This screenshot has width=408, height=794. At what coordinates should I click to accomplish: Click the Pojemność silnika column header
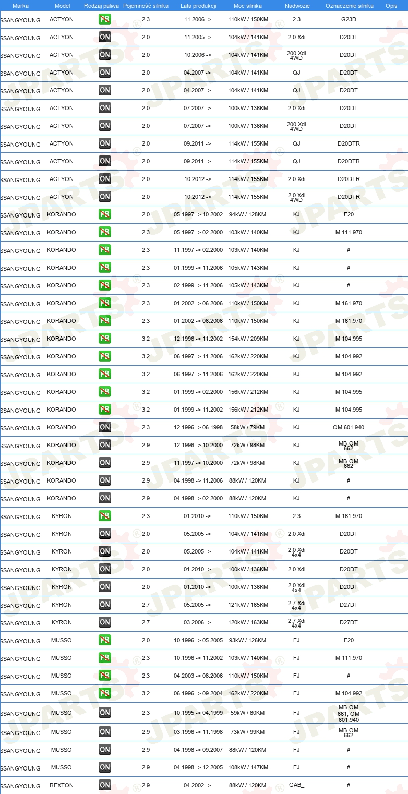tap(146, 6)
